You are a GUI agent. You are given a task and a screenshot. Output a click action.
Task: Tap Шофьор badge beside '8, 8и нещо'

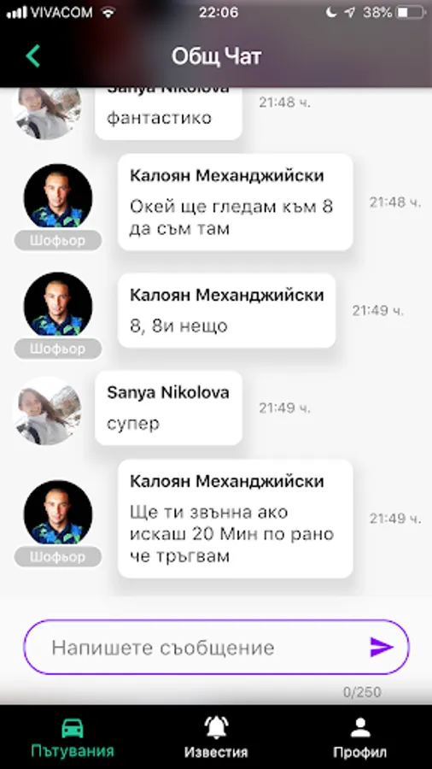pyautogui.click(x=58, y=349)
